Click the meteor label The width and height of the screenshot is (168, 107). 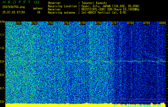[38, 8]
